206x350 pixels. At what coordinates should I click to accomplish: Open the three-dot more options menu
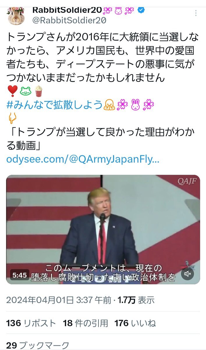tap(196, 13)
